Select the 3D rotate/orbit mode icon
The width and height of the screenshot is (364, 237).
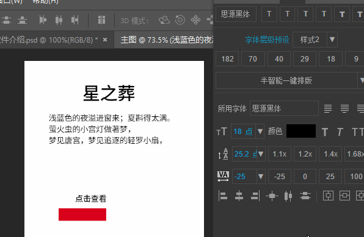164,20
